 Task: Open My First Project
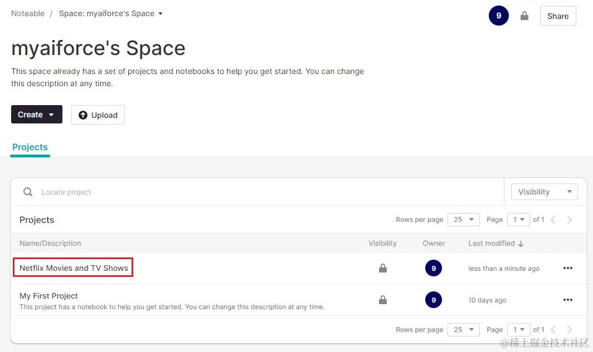coord(48,296)
